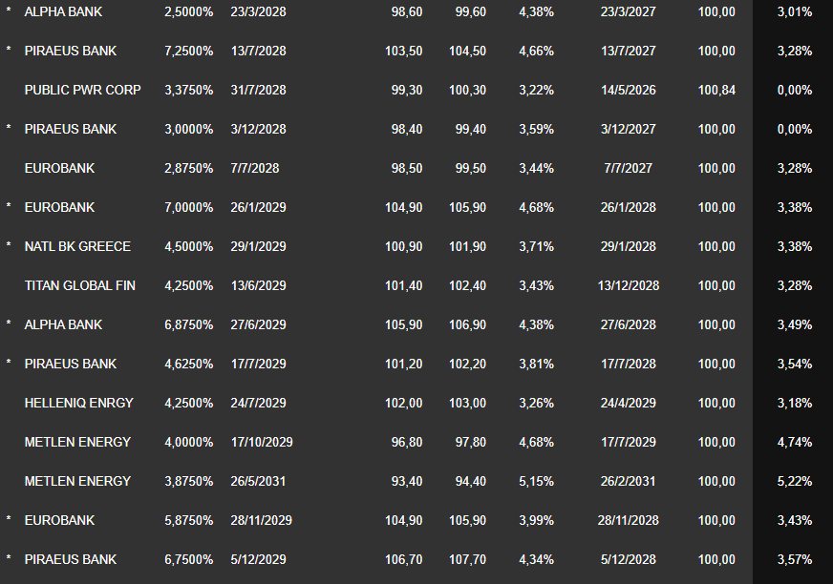This screenshot has height=584, width=833.
Task: Select PIRAEUS BANK name with 6,7500% coupon
Action: point(70,559)
